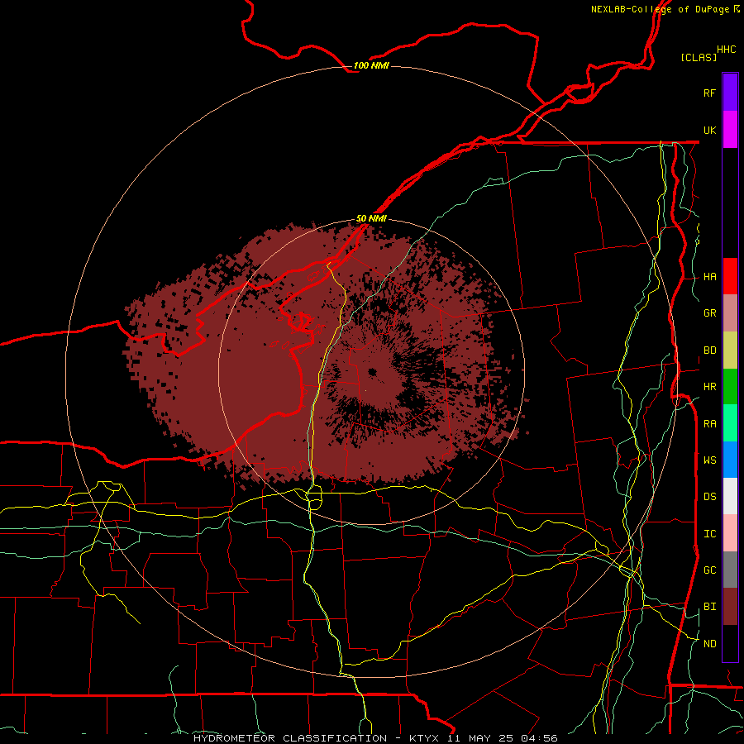Click the RA legend label

click(x=709, y=423)
